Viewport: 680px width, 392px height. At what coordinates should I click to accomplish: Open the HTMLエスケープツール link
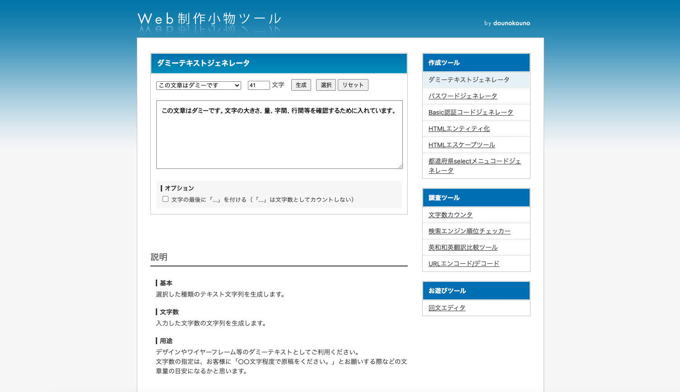(x=461, y=145)
